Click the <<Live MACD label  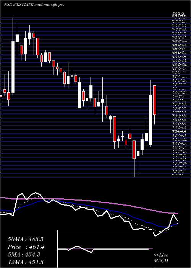(161, 258)
